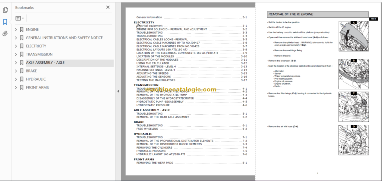Expand the BRAKE bookmark
Screen dimensions: 382x181
[x=16, y=71]
